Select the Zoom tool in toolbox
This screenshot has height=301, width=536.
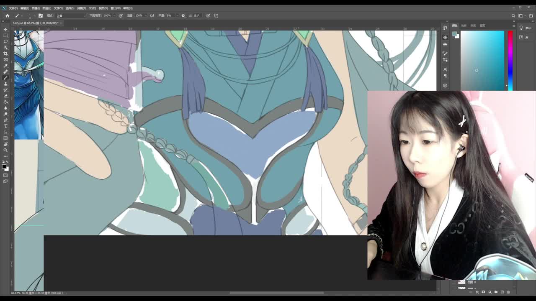pos(6,150)
